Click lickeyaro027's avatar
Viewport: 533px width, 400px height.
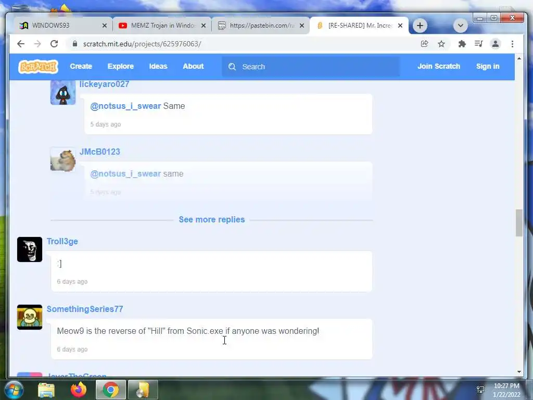coord(63,93)
